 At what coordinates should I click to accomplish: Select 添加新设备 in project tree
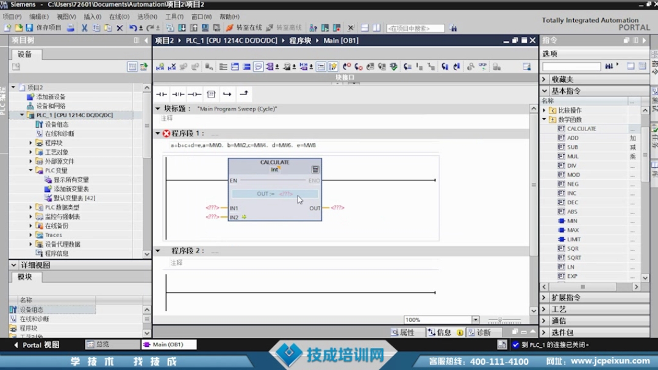point(51,97)
